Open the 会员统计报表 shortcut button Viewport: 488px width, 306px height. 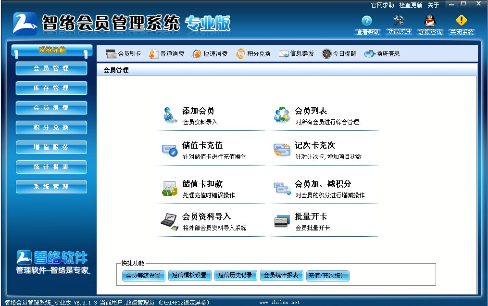(x=281, y=276)
